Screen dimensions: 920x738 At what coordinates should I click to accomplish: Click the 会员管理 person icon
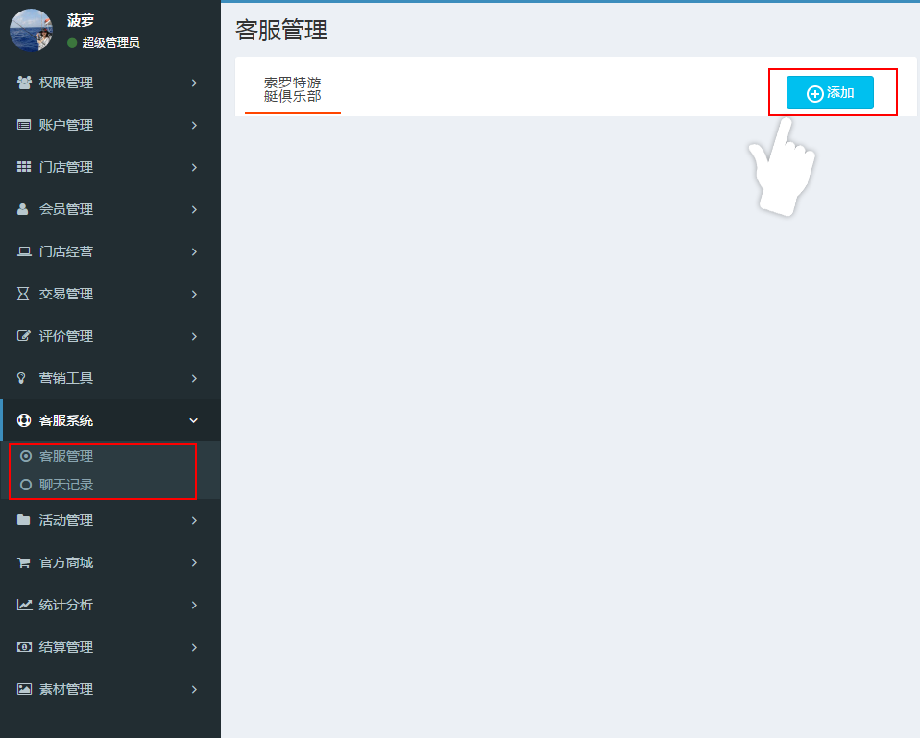pos(23,209)
